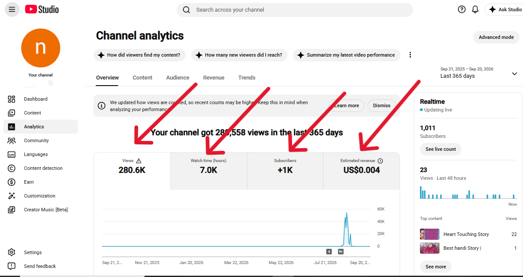Viewport: 523px width, 277px height.
Task: Dismiss the views update notice
Action: click(381, 105)
